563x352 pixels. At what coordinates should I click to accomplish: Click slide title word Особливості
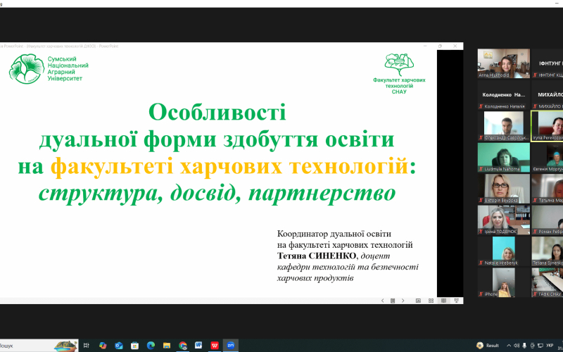(x=217, y=112)
